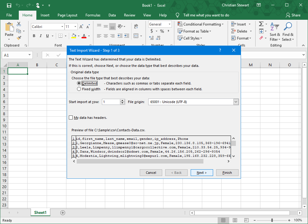Click Decrease Font Size icon
The width and height of the screenshot is (308, 224).
88,27
